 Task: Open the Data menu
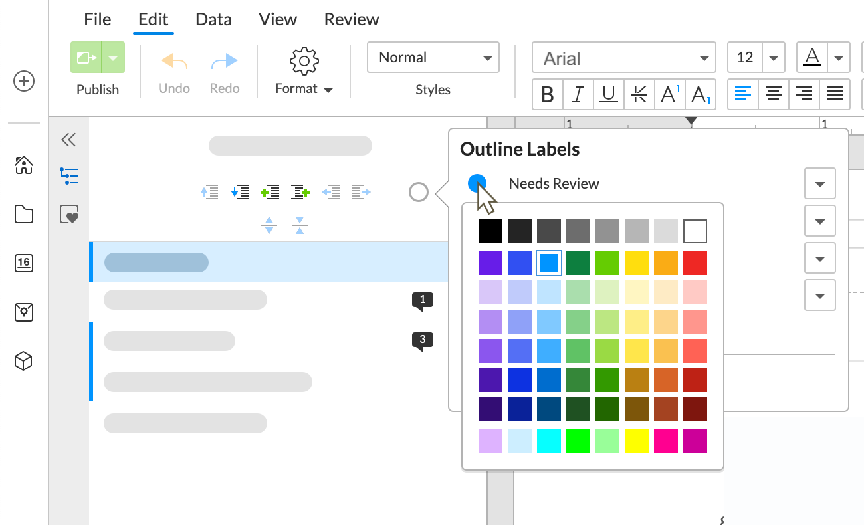[213, 19]
